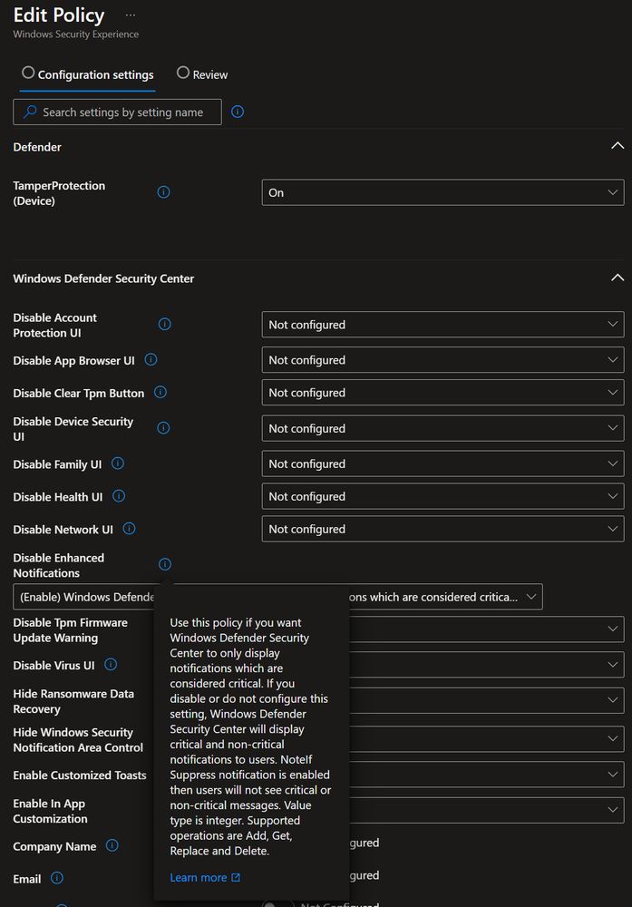Click the Windows Defender Security Center heading
The height and width of the screenshot is (907, 632).
click(103, 278)
